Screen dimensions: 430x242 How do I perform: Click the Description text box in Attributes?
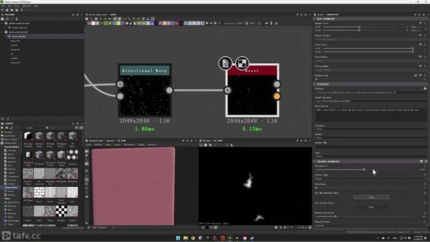pos(371,115)
